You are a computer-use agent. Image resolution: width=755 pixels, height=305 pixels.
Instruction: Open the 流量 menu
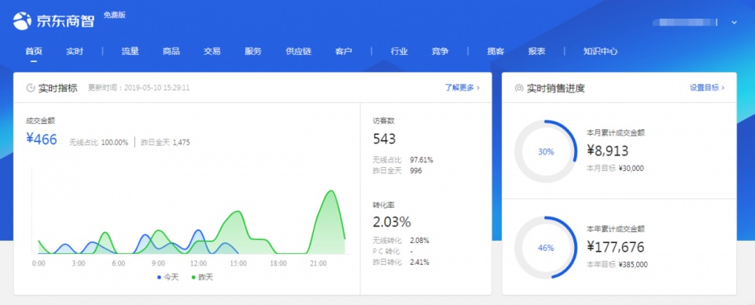130,52
